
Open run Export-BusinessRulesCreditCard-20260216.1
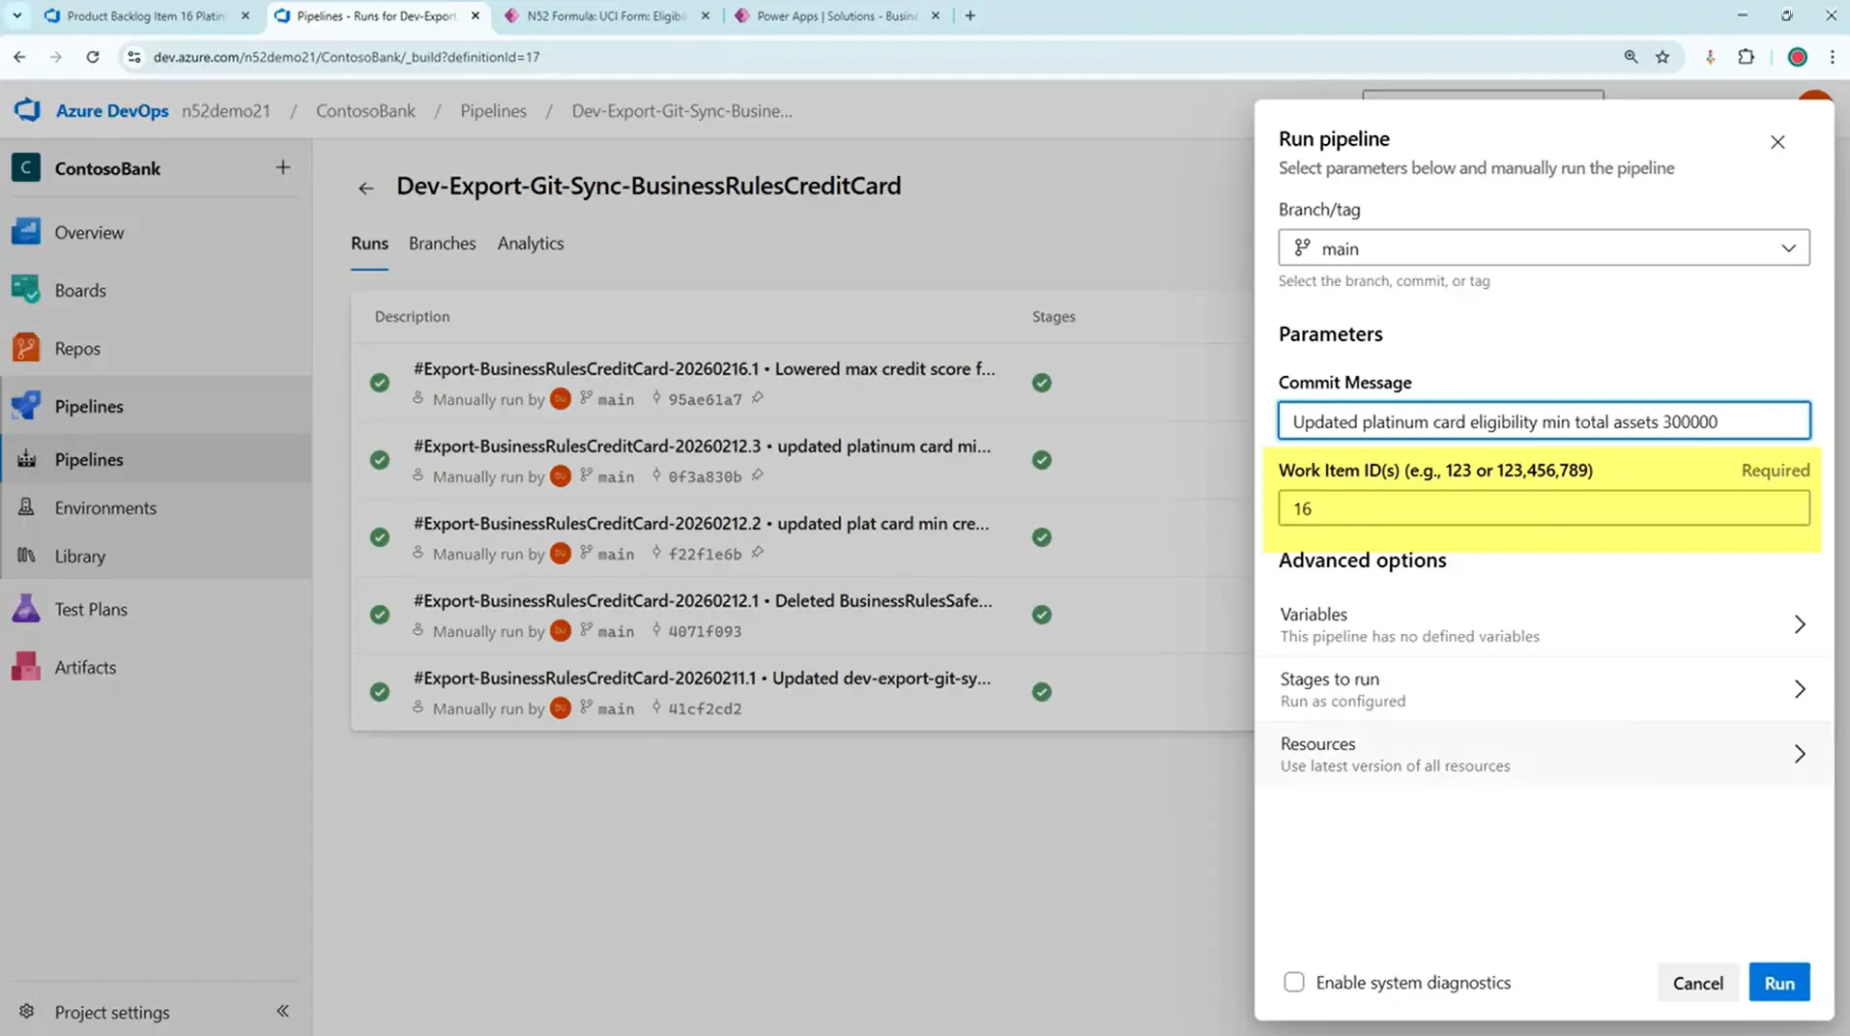(x=704, y=368)
